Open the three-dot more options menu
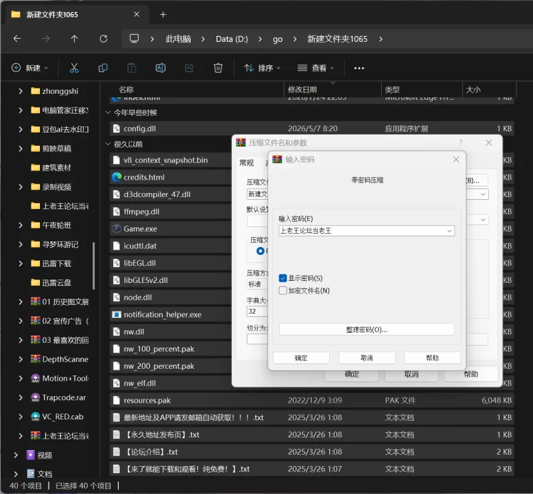 click(359, 69)
